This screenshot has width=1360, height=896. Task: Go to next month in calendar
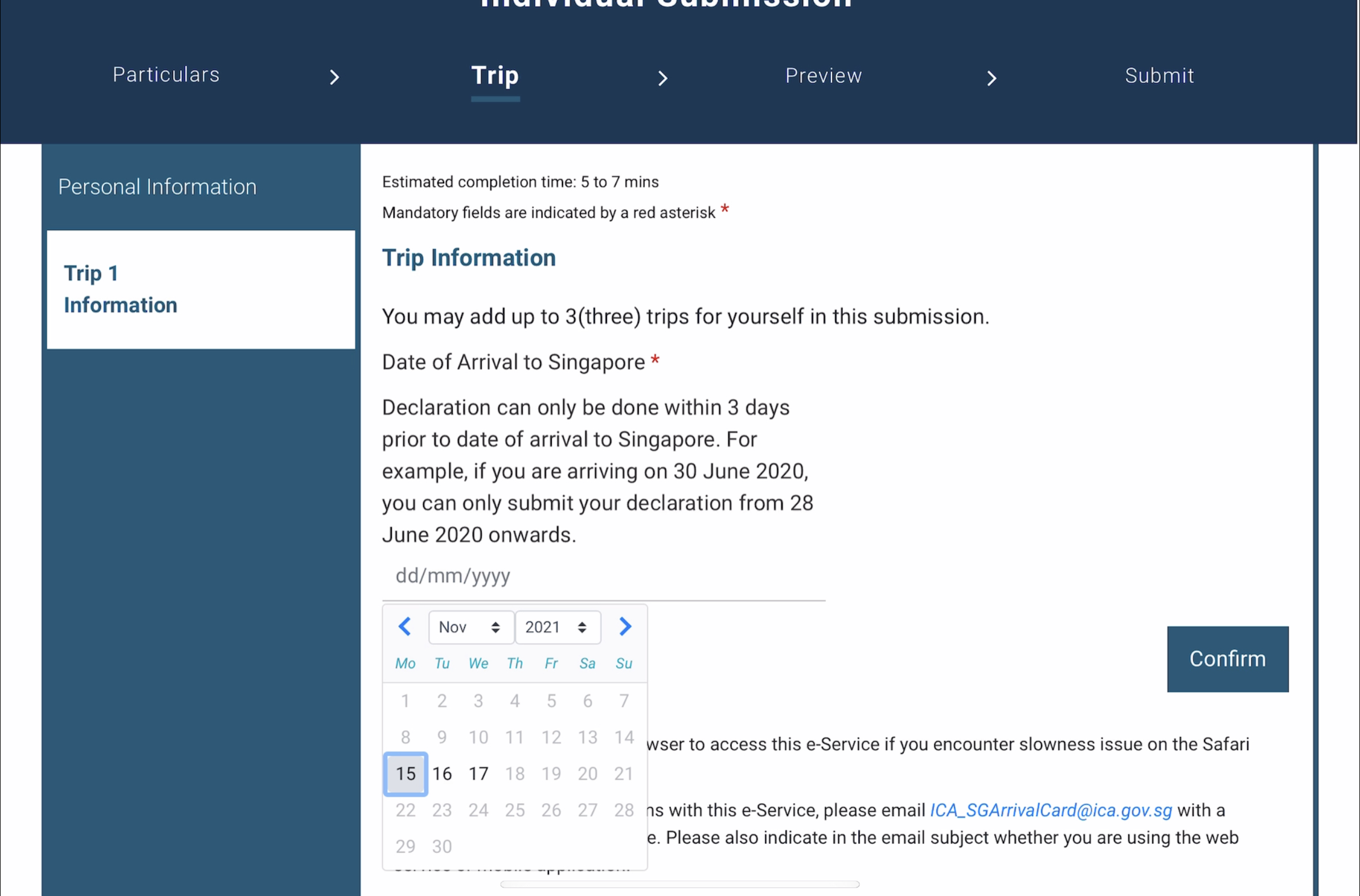[x=625, y=627]
